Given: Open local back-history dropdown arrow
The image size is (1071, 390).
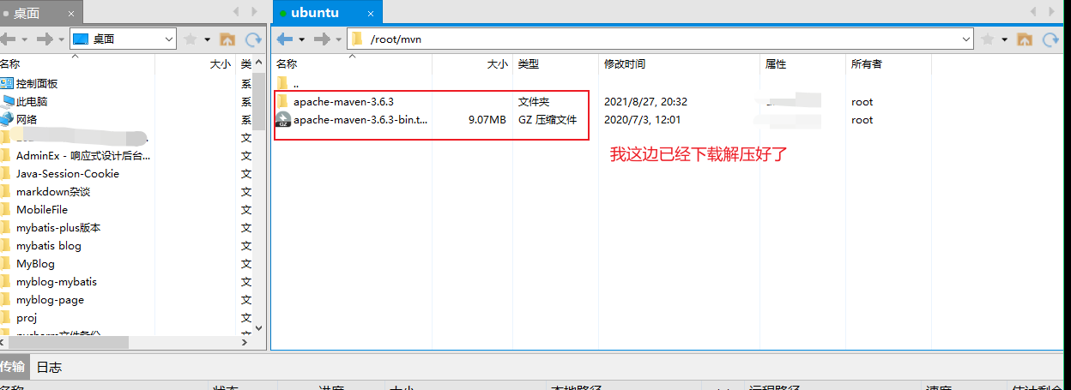Looking at the screenshot, I should (24, 39).
